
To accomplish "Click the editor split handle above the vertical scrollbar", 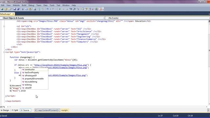I will pos(209,21).
